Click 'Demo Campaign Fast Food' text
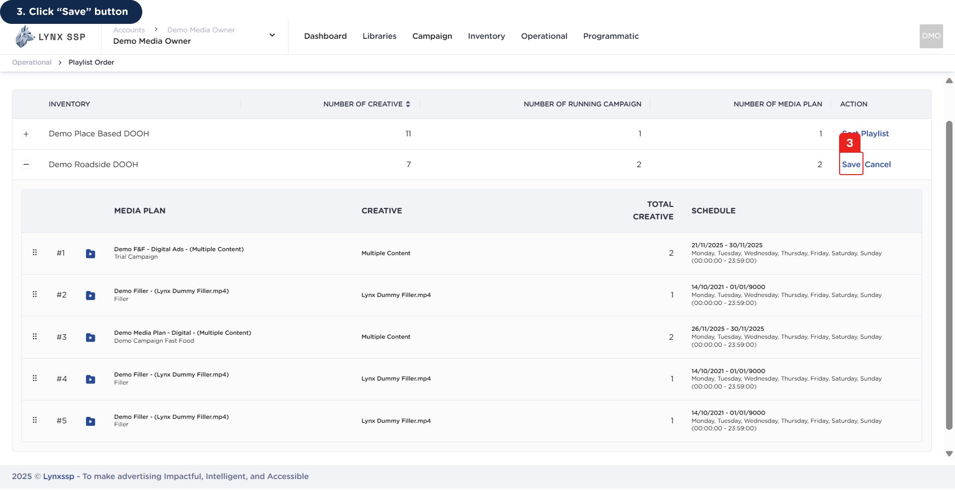The width and height of the screenshot is (955, 490). pyautogui.click(x=154, y=341)
